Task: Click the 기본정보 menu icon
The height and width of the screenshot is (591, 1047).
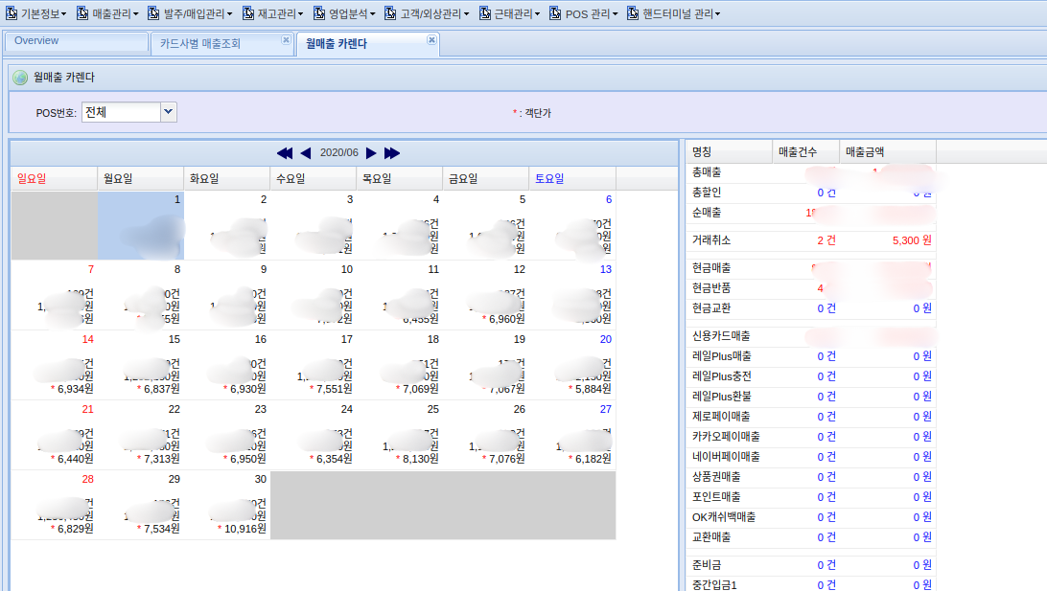Action: (x=12, y=13)
